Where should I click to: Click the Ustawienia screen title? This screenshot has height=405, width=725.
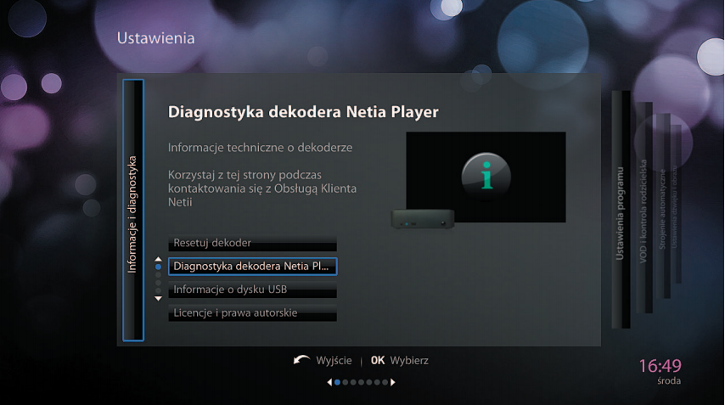pyautogui.click(x=156, y=38)
